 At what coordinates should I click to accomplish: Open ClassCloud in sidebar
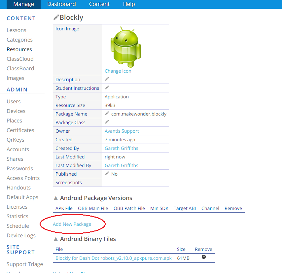tap(20, 59)
